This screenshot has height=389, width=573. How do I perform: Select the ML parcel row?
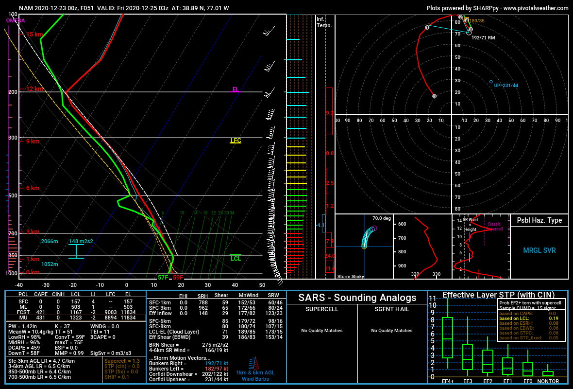[76, 307]
